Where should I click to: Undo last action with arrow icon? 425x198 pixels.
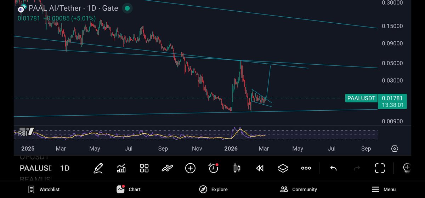[333, 168]
